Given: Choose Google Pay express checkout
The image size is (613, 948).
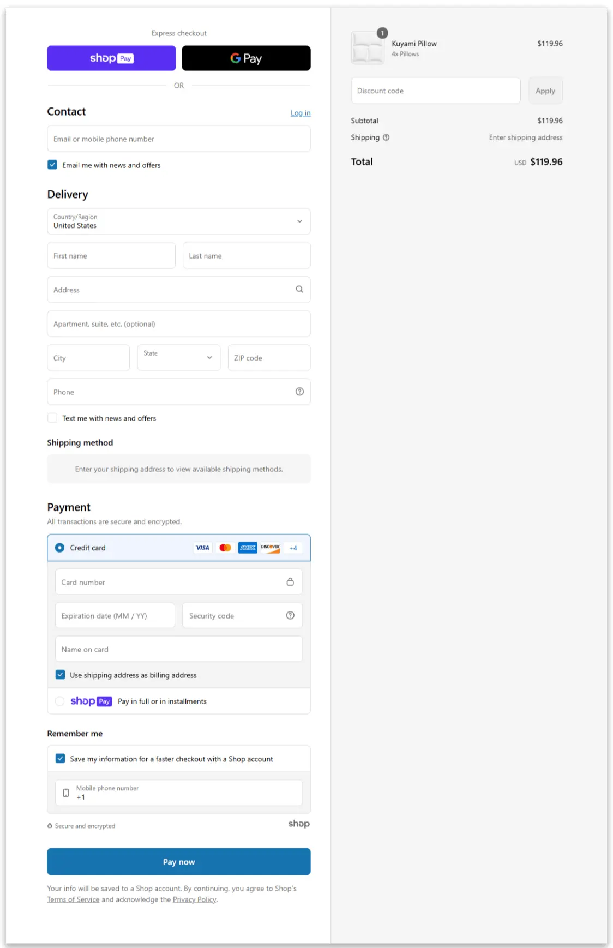Looking at the screenshot, I should tap(246, 58).
